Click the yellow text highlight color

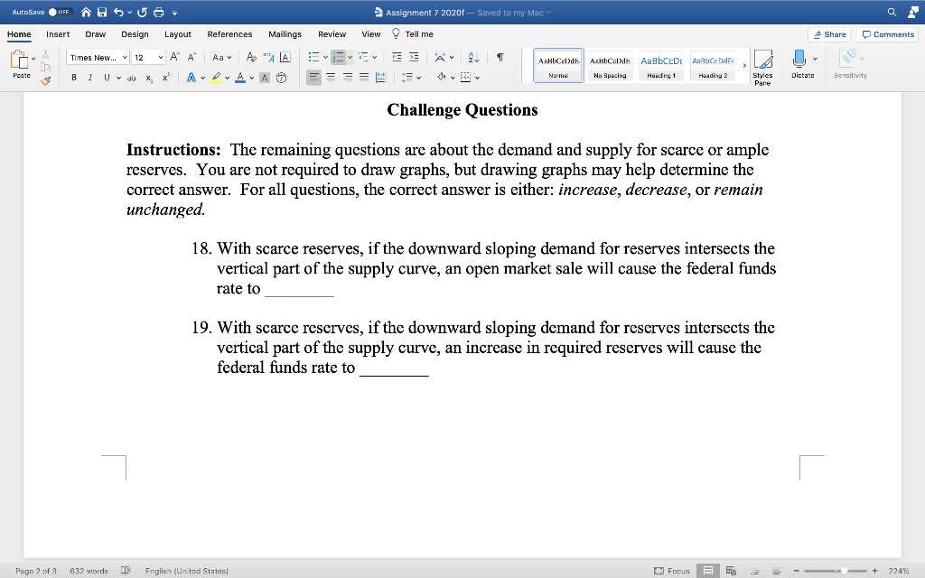216,78
